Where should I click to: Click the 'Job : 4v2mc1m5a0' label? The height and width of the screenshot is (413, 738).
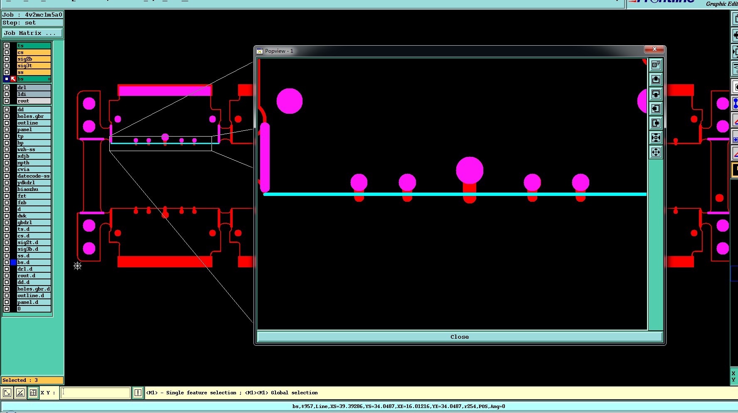pos(32,15)
